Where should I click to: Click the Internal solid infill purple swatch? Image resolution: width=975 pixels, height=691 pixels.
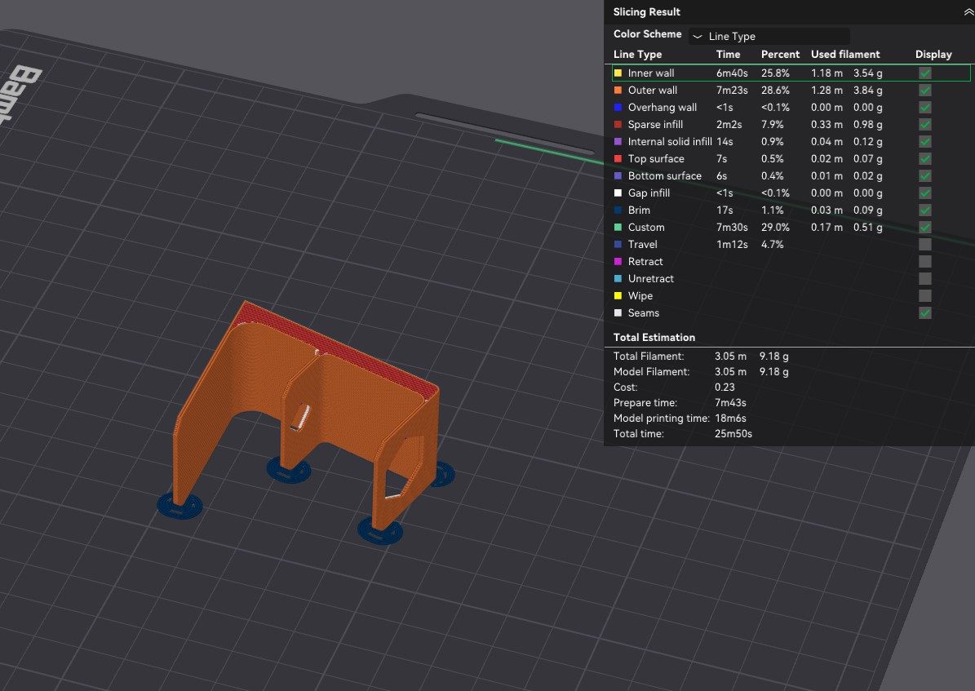618,141
